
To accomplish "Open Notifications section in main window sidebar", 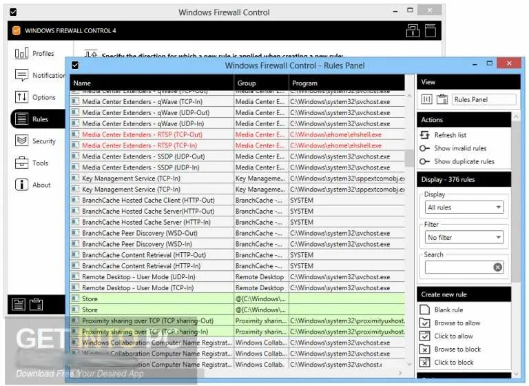I will (39, 75).
